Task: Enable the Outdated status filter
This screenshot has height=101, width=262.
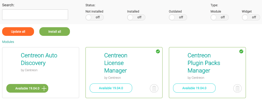Action: pos(178,17)
